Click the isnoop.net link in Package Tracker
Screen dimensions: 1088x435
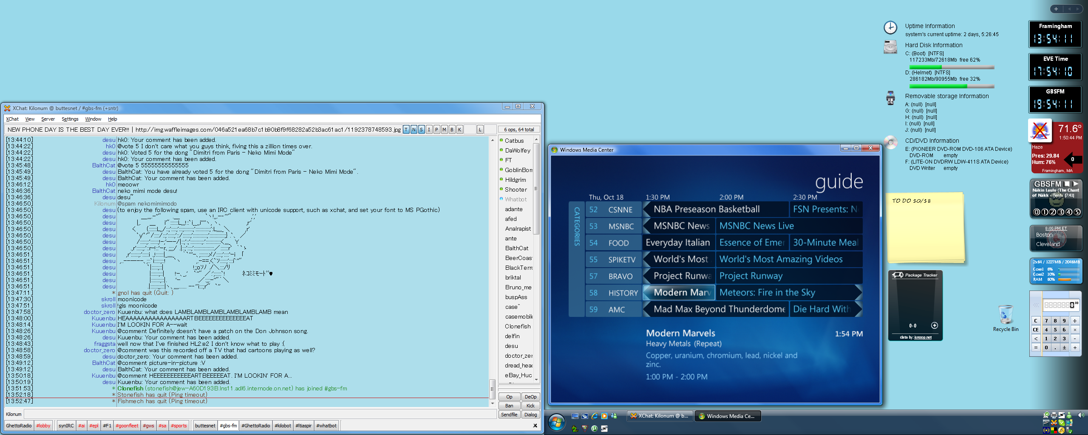[x=923, y=337]
